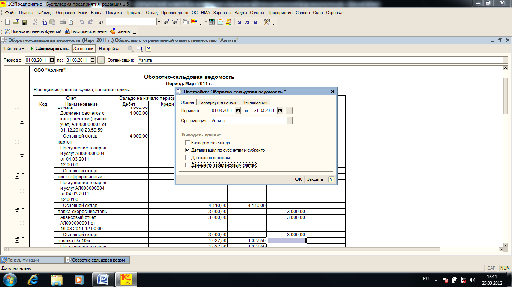Enable Развернутое сальдо checkbox

pos(188,143)
